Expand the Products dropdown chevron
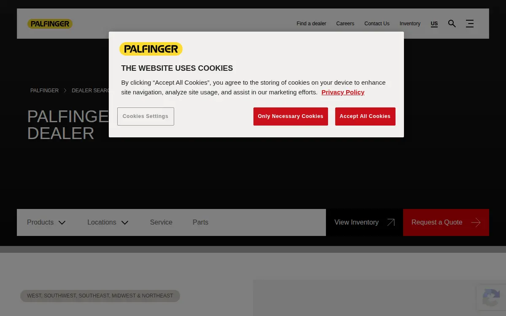 pyautogui.click(x=62, y=222)
